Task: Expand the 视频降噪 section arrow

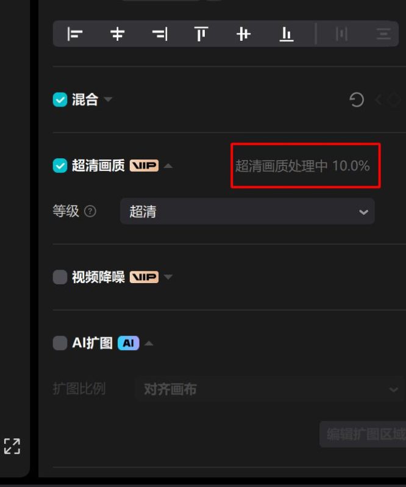Action: point(168,277)
